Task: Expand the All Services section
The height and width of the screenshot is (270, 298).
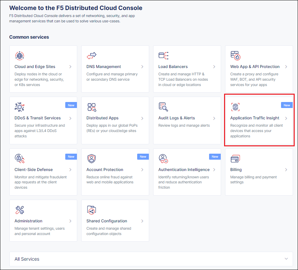Action: point(150,259)
